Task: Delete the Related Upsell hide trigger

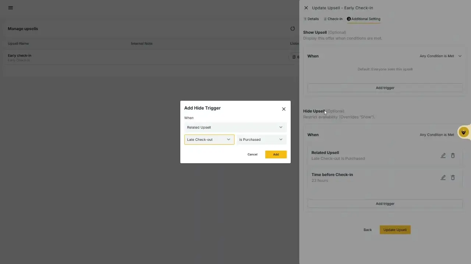Action: (x=453, y=155)
